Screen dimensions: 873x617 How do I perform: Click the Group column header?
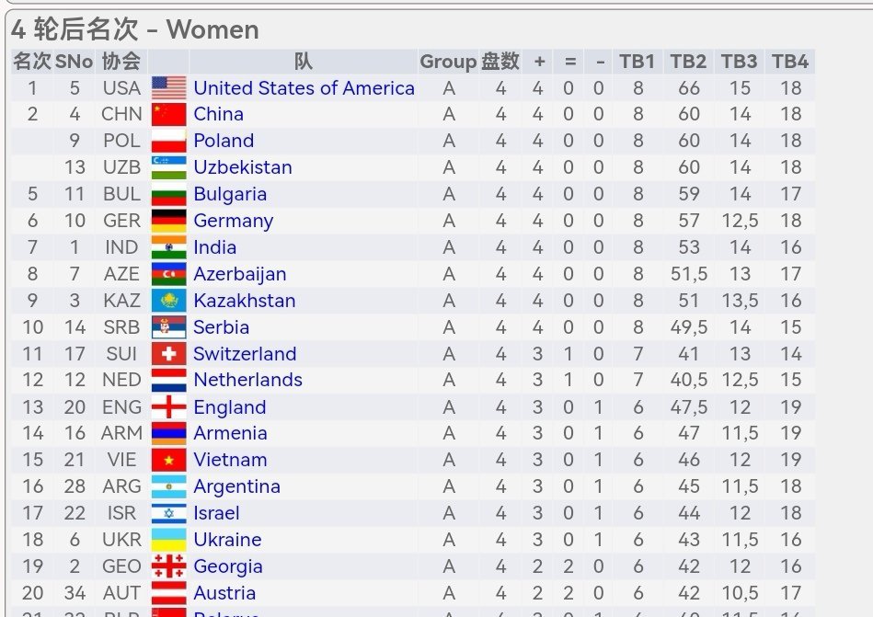(448, 62)
